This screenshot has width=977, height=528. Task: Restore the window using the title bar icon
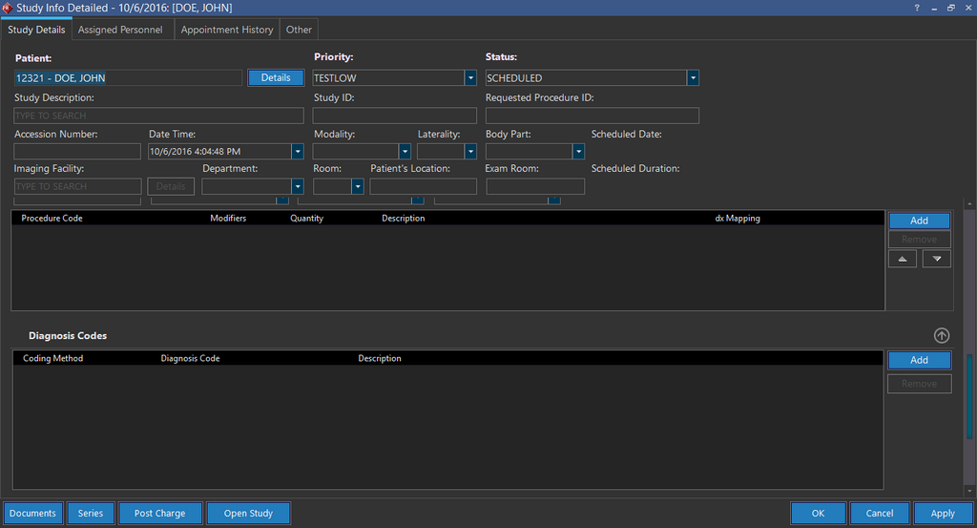[950, 8]
